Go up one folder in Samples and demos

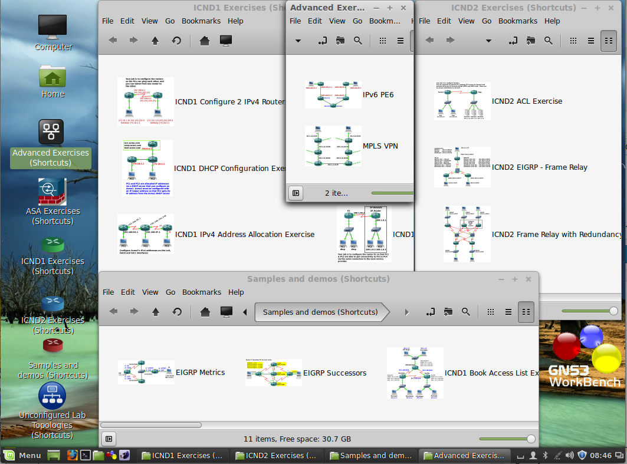(155, 312)
